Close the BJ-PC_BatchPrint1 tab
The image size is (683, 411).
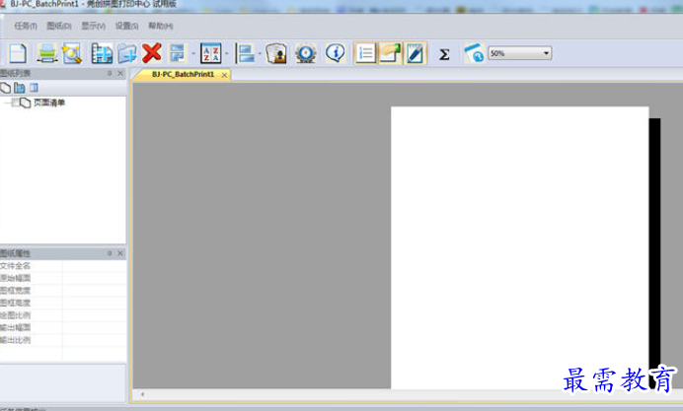224,75
